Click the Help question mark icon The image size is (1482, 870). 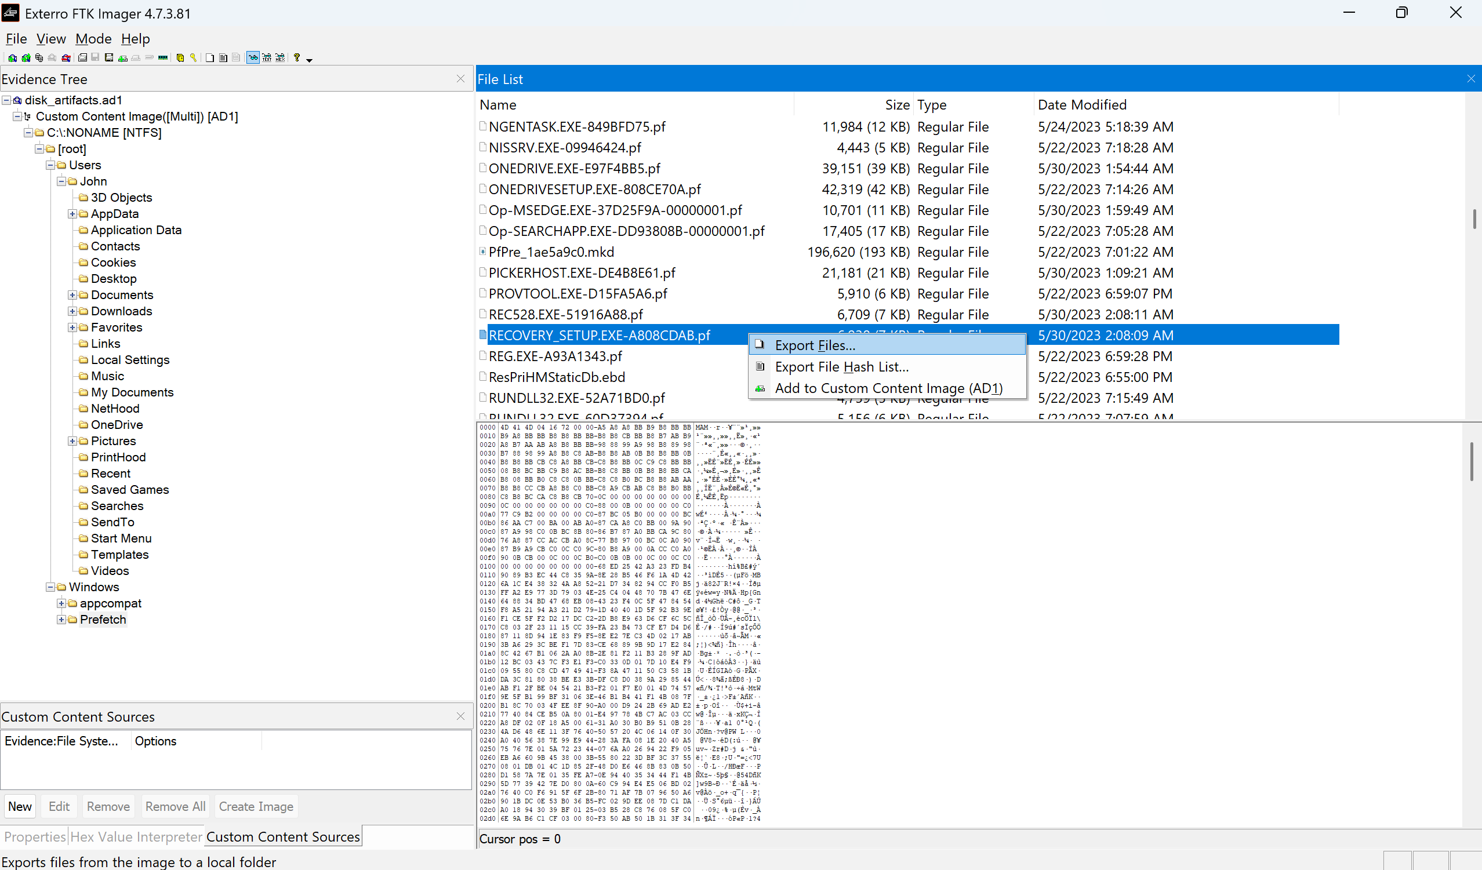(x=297, y=57)
